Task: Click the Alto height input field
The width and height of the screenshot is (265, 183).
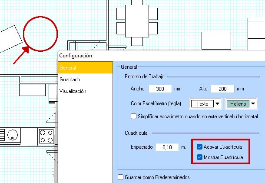Action: click(222, 89)
